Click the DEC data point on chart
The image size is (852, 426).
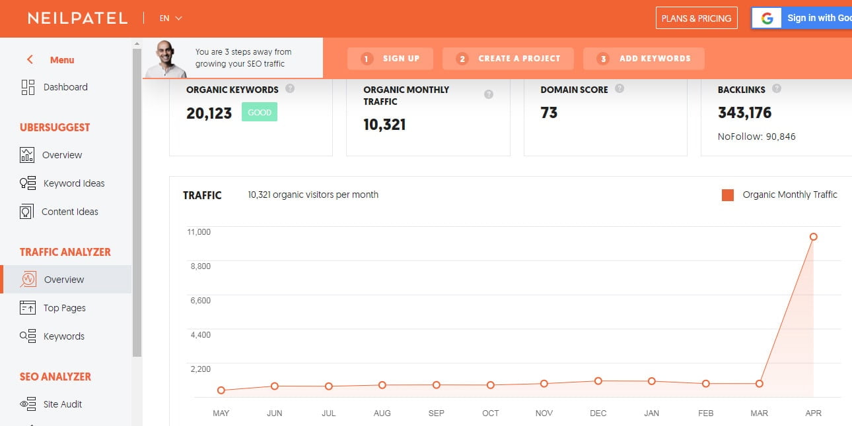pyautogui.click(x=598, y=381)
